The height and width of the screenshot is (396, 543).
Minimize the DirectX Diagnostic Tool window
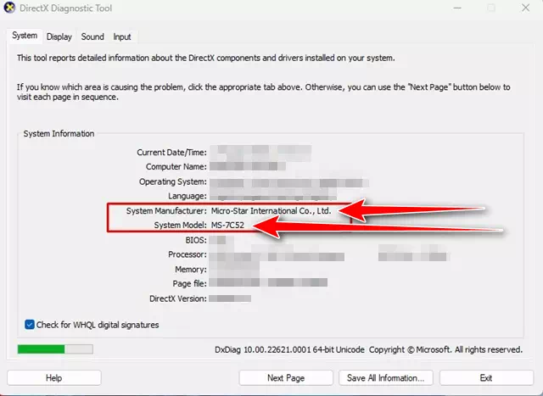point(457,8)
